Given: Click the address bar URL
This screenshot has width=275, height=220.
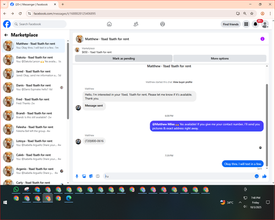Looking at the screenshot, I should pyautogui.click(x=64, y=14).
